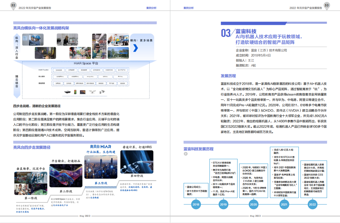The image size is (340, 223).
Task: Select the 2022 timeline marker
Action: [x=313, y=204]
